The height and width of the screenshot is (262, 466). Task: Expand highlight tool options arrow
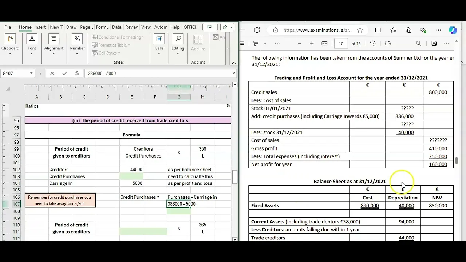[x=265, y=43]
